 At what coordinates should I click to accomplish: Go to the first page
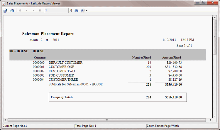coord(20,11)
